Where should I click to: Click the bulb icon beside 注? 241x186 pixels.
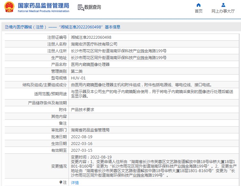(61, 182)
